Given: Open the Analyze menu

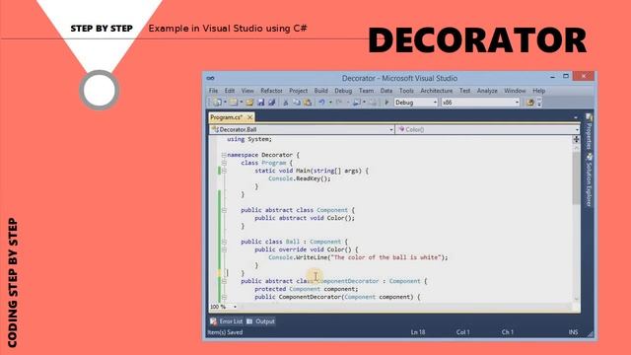Looking at the screenshot, I should pos(487,91).
